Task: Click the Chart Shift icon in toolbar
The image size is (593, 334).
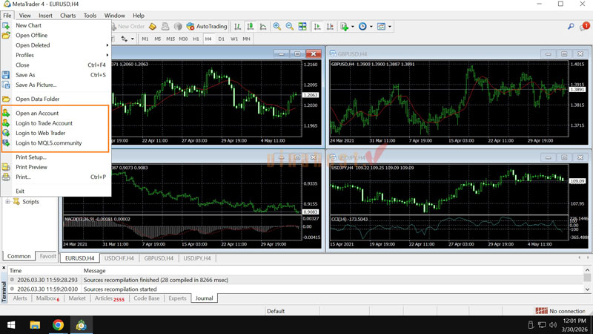Action: pyautogui.click(x=330, y=27)
